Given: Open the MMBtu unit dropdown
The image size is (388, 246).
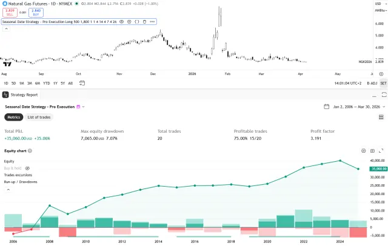Looking at the screenshot, I should click(381, 10).
